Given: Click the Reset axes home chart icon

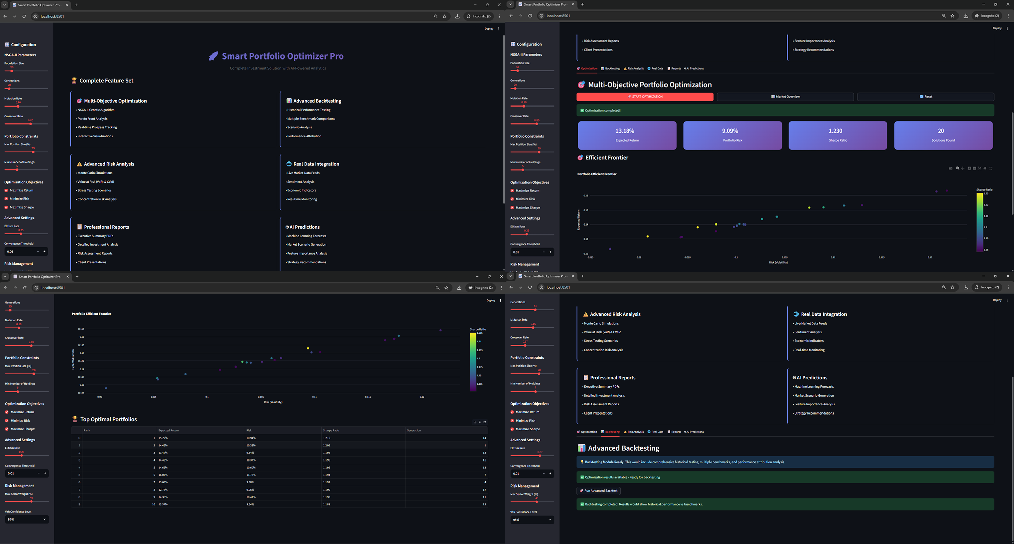Looking at the screenshot, I should click(x=985, y=168).
